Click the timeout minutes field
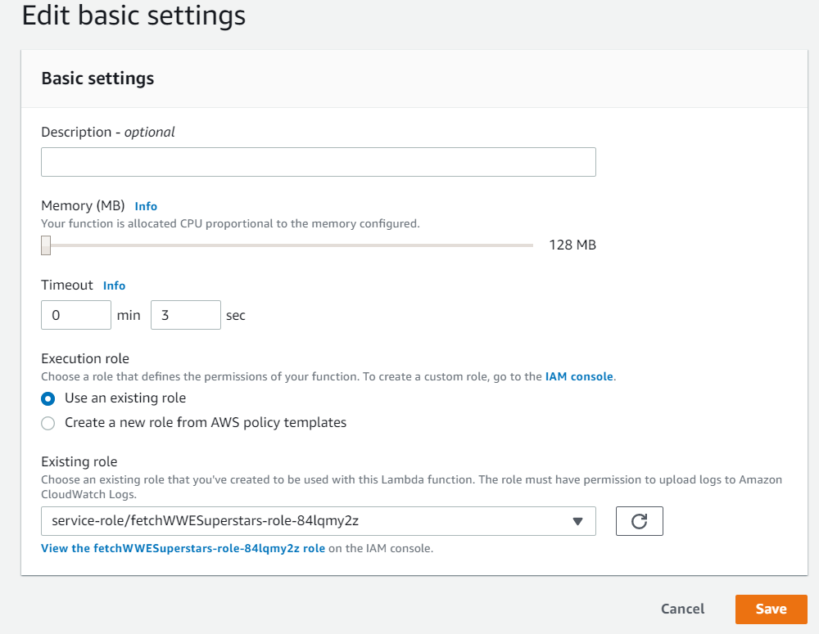The width and height of the screenshot is (819, 634). point(76,315)
